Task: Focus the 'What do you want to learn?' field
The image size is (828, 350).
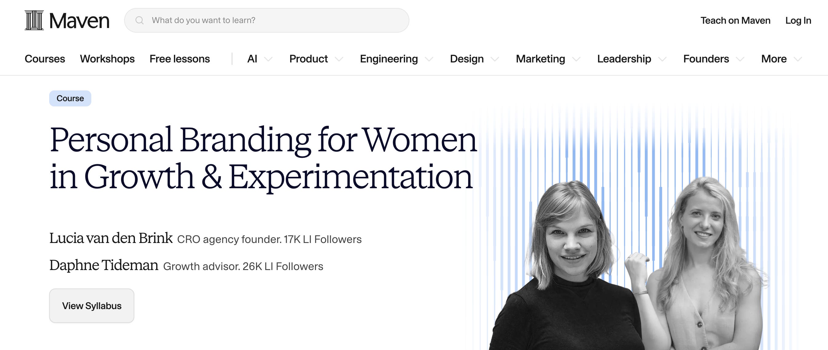Action: click(266, 20)
